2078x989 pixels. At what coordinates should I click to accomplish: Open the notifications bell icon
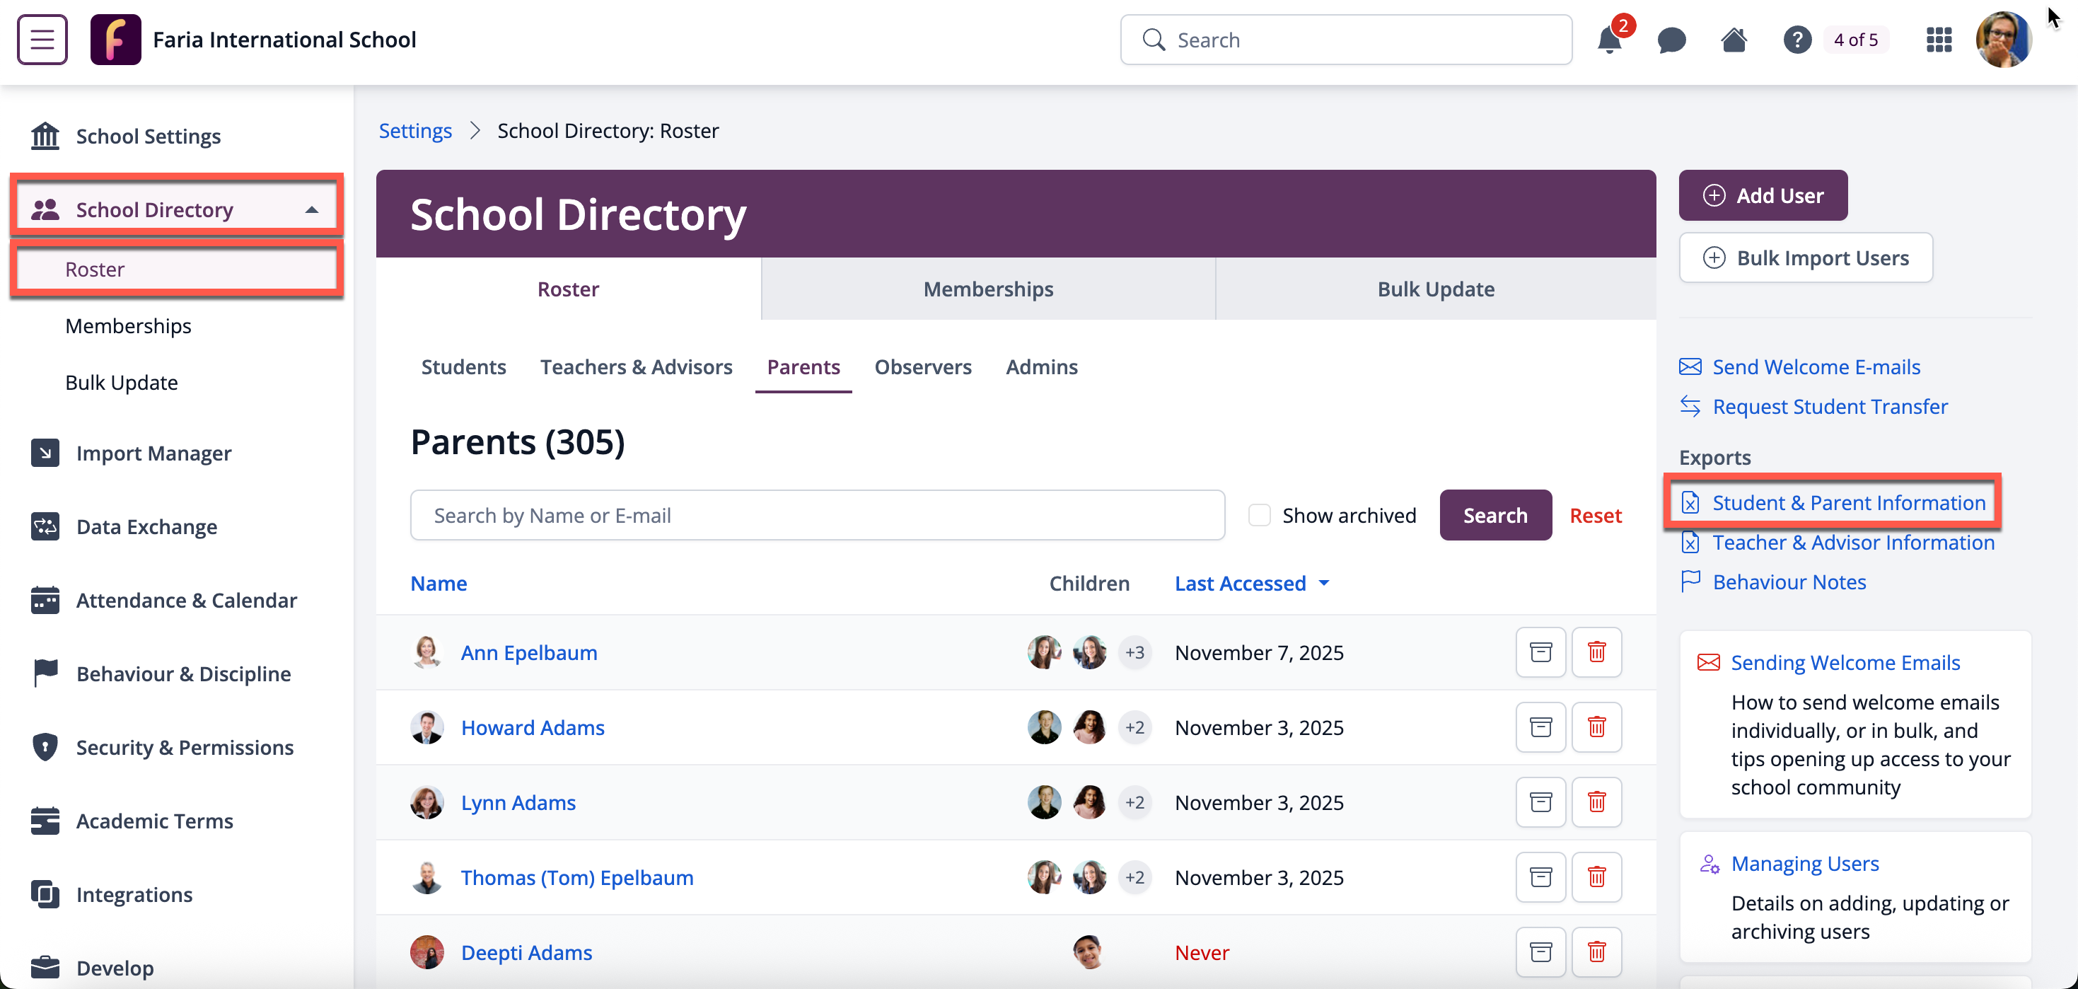pos(1608,40)
